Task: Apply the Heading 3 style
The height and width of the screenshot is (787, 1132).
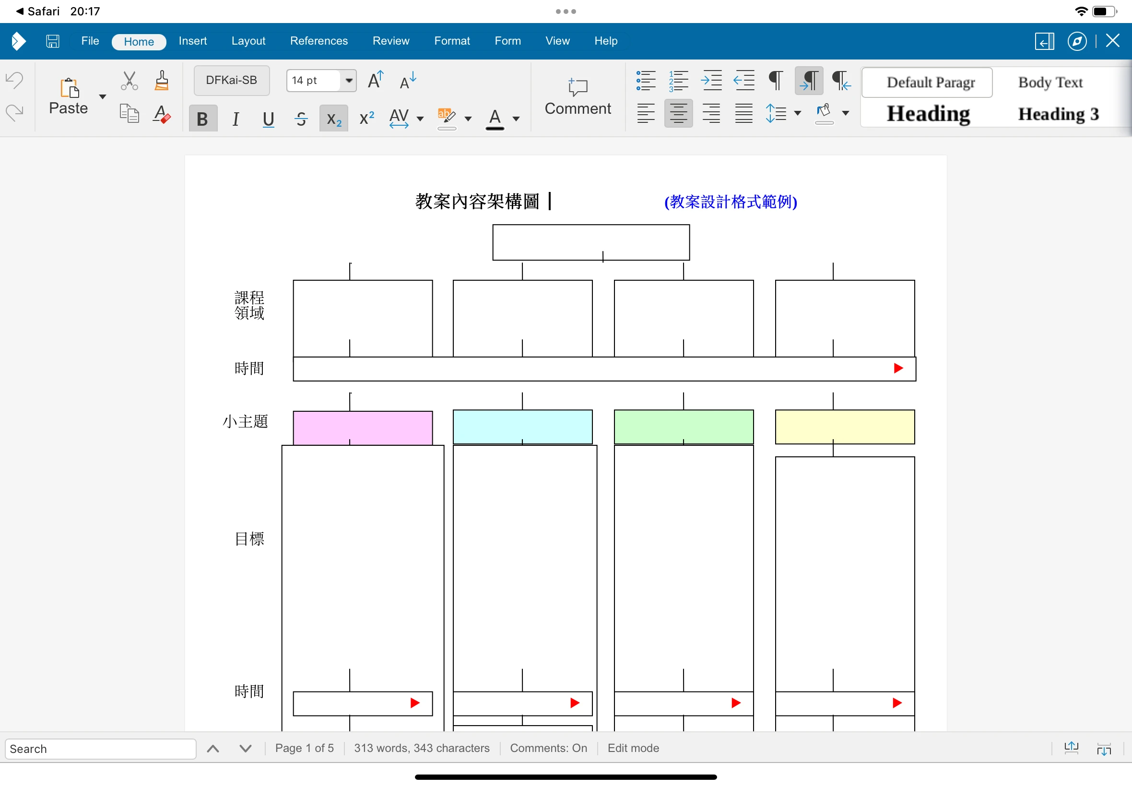Action: [x=1058, y=114]
